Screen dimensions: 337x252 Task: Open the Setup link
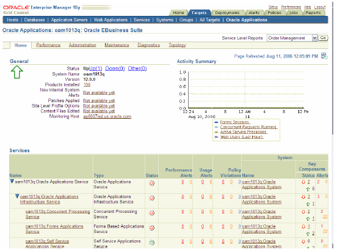pyautogui.click(x=273, y=7)
